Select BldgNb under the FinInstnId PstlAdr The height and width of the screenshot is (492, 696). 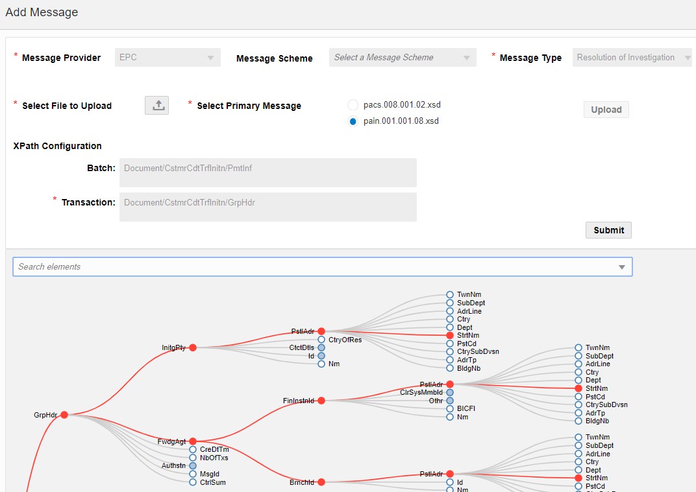[x=578, y=421]
